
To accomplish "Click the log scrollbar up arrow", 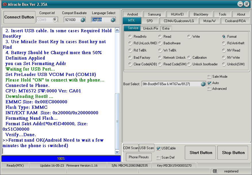I will [x=117, y=30].
